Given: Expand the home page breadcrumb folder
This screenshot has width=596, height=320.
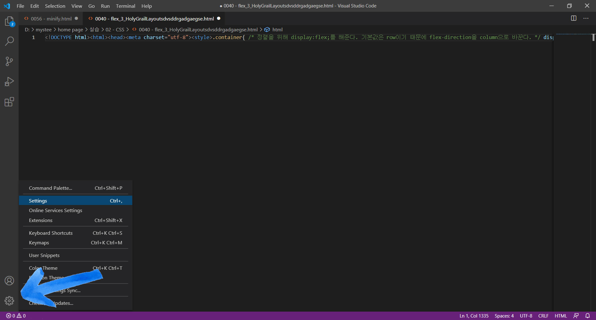Looking at the screenshot, I should [x=70, y=29].
